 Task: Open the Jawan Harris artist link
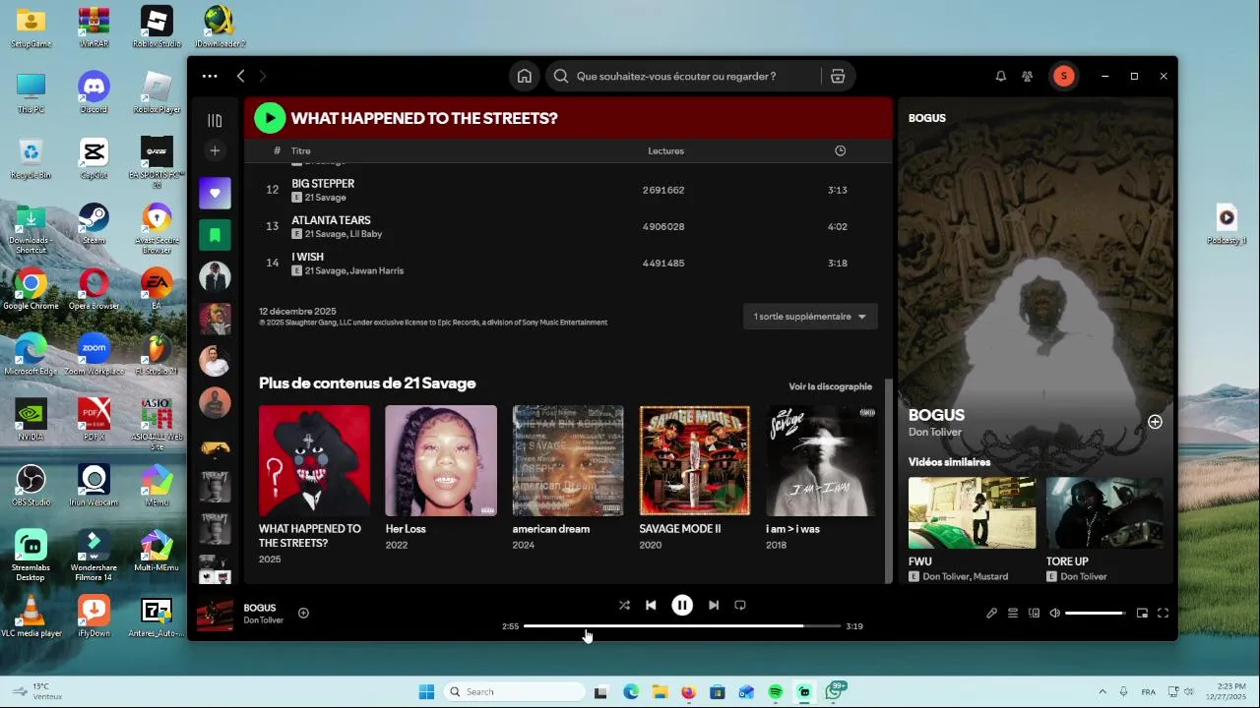[377, 270]
